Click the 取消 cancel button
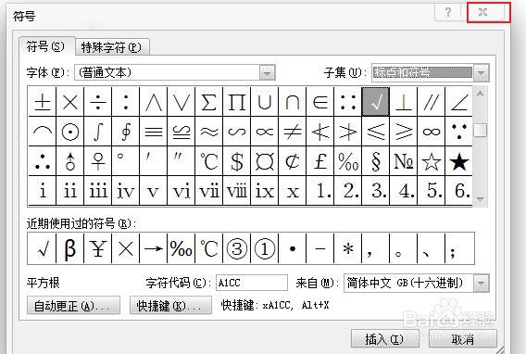This screenshot has height=354, width=526. 463,339
